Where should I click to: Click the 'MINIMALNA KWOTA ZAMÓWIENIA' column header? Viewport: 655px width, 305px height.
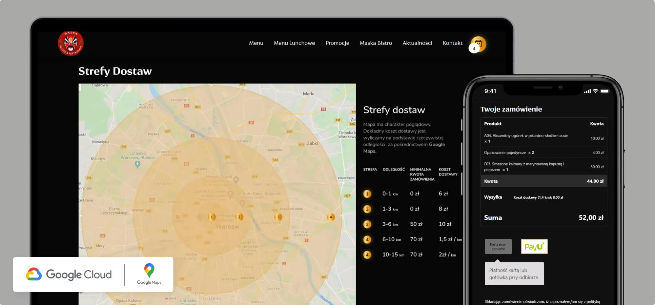[x=422, y=174]
